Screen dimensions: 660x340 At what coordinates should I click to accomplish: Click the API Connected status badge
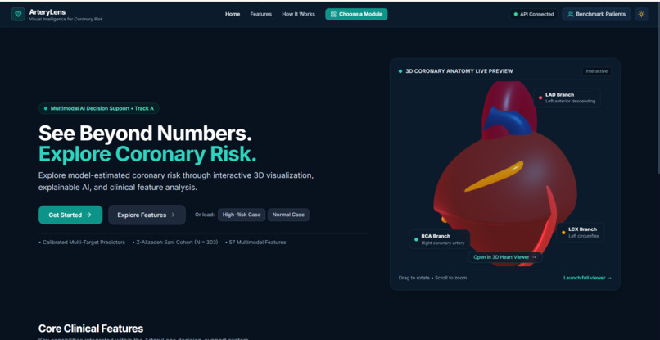(534, 14)
